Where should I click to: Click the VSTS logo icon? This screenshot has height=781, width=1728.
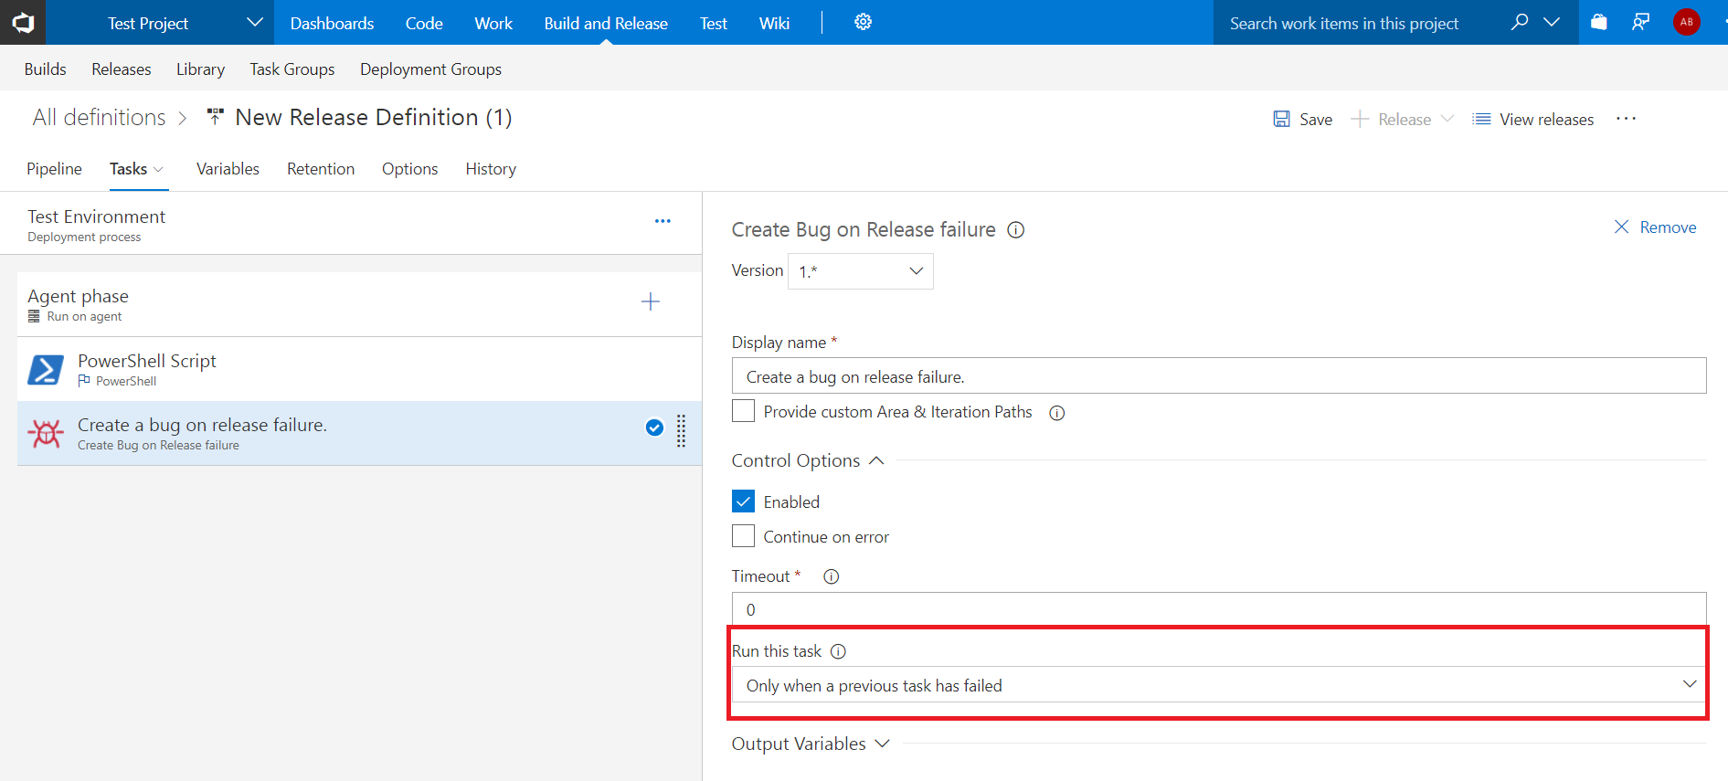tap(23, 22)
